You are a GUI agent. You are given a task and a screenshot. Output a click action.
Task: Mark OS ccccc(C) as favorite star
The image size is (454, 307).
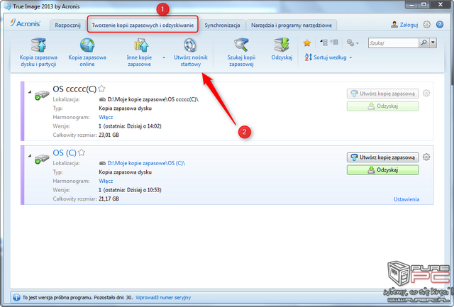click(101, 88)
